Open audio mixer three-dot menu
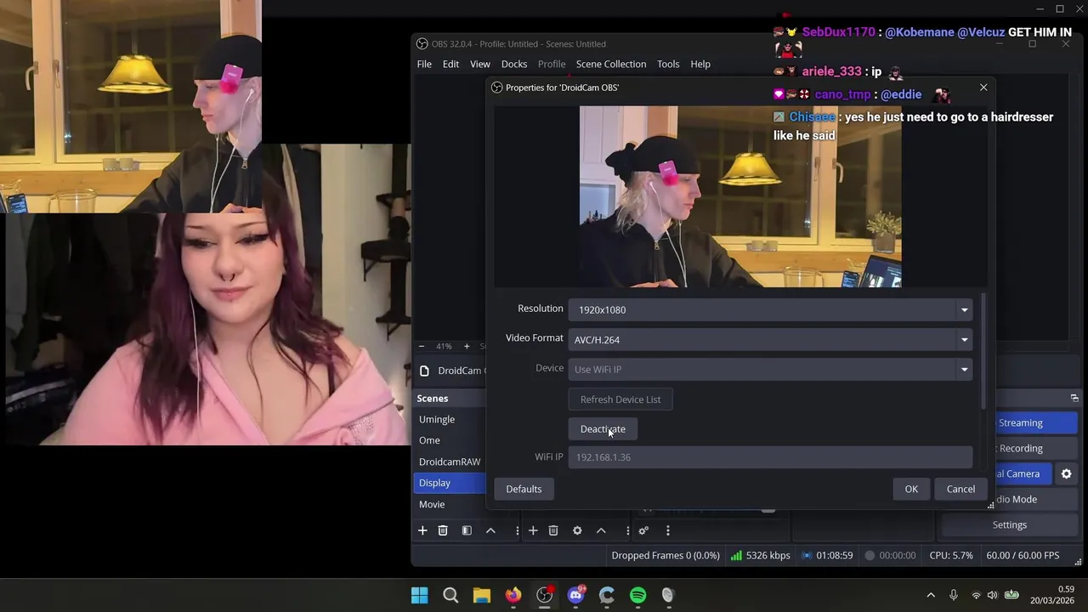Viewport: 1088px width, 612px height. point(668,530)
